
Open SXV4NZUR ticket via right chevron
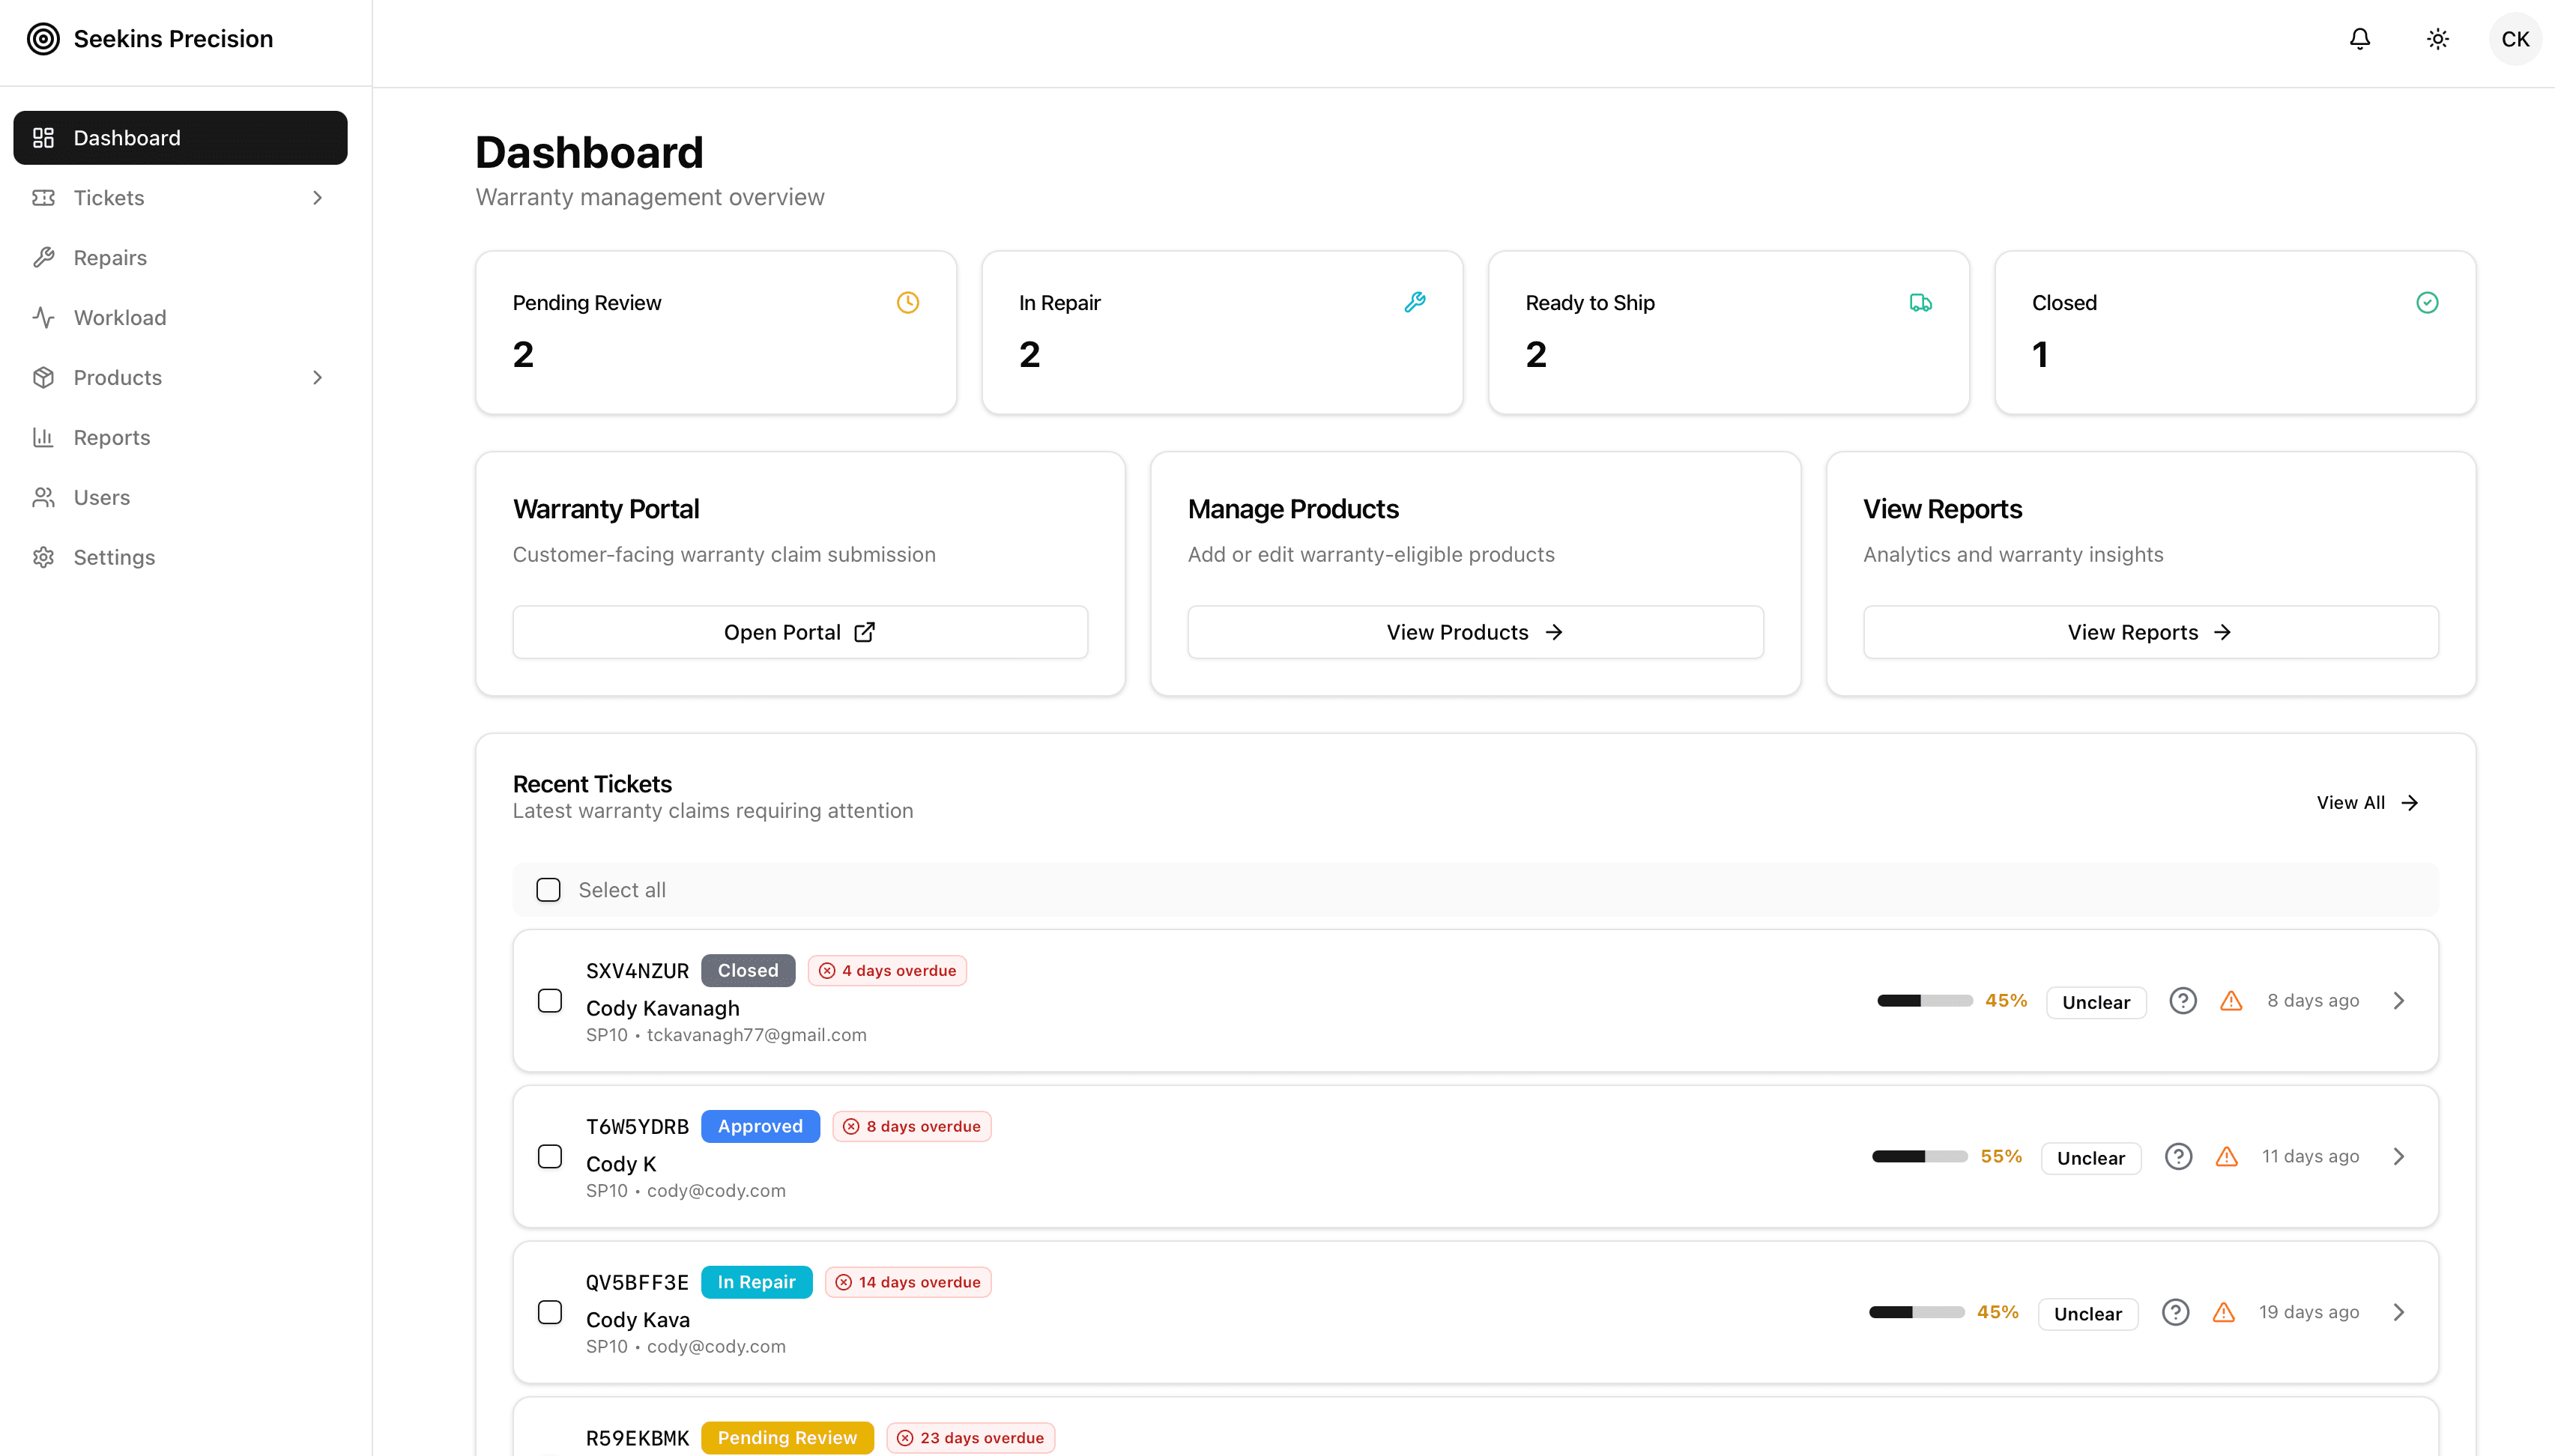point(2399,1000)
